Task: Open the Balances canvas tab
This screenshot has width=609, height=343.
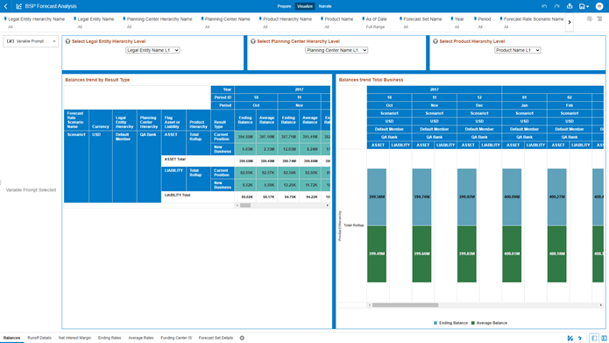Action: pos(11,338)
